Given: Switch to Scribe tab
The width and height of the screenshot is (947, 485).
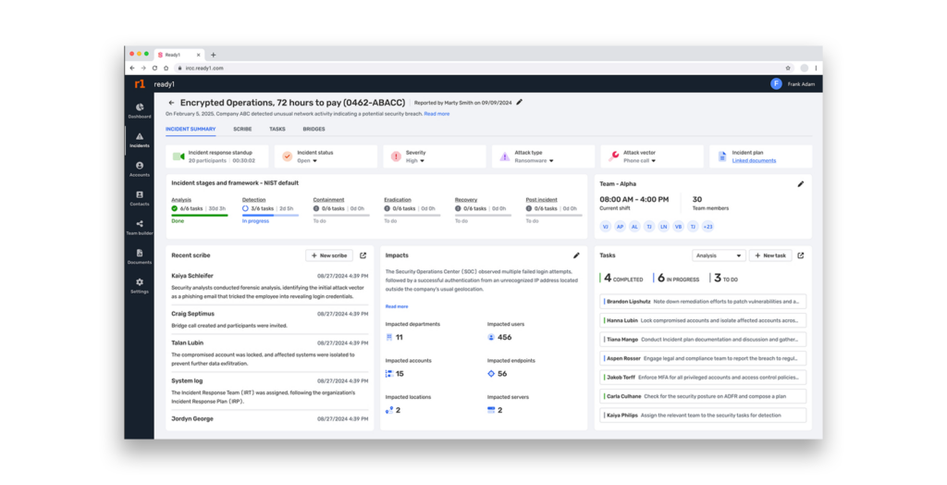Looking at the screenshot, I should 242,129.
